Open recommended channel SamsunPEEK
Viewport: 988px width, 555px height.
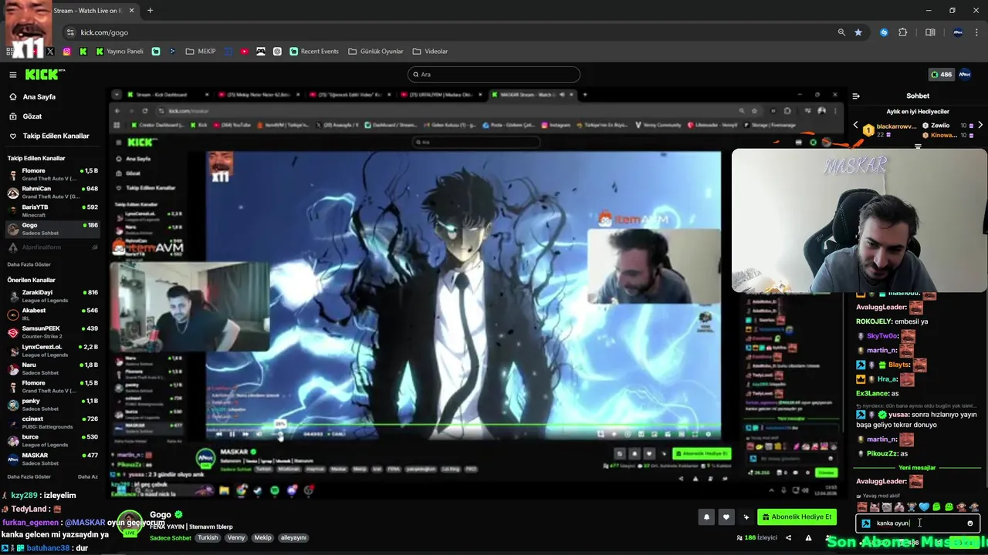click(x=52, y=332)
